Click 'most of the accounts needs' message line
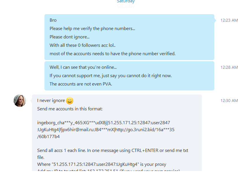 113,54
